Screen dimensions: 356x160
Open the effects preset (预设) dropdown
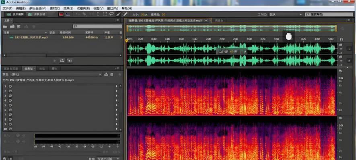click(x=56, y=74)
